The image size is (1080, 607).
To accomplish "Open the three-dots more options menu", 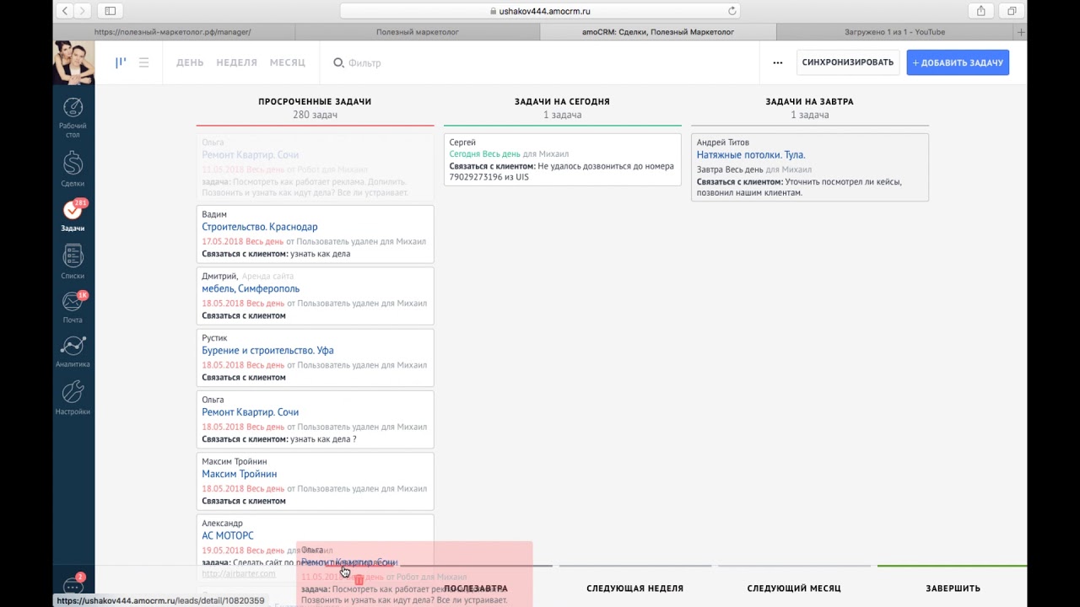I will coord(777,62).
